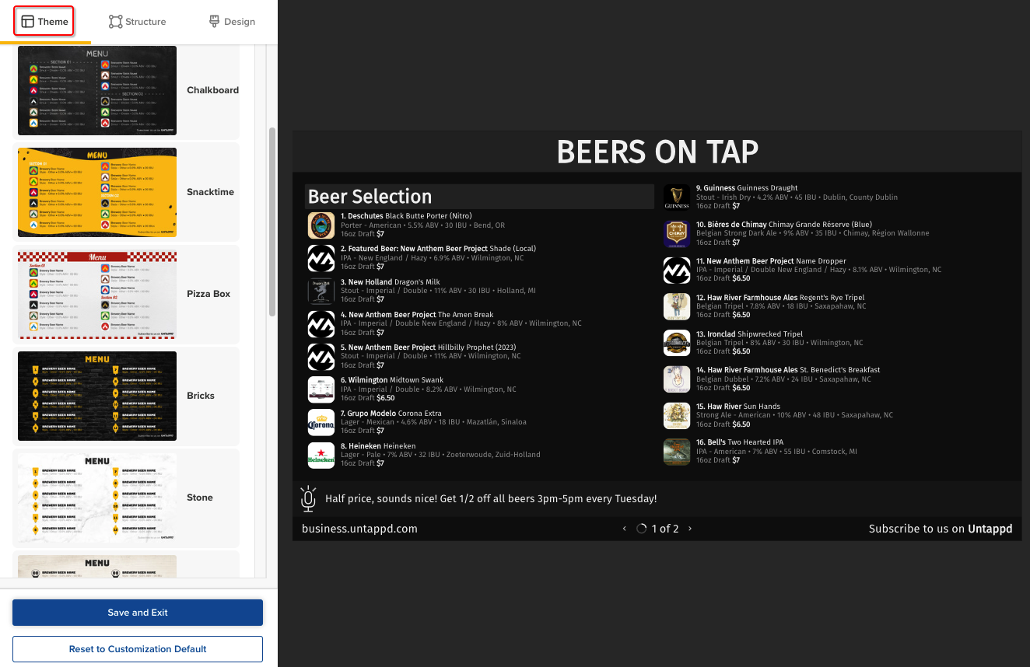Click the Haw River Sun Hands logo
This screenshot has width=1030, height=667.
click(x=677, y=415)
